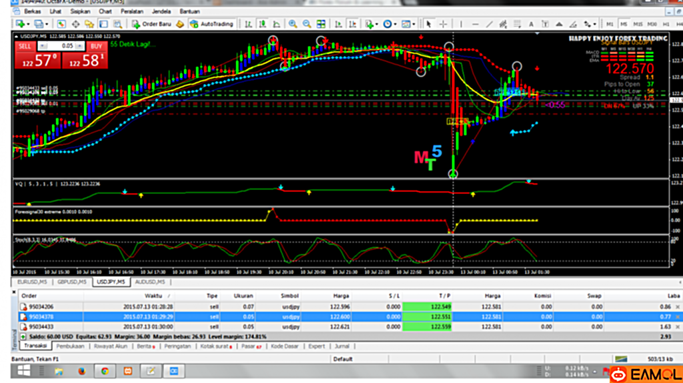Open the Peralatan menu
The width and height of the screenshot is (683, 383).
point(131,12)
